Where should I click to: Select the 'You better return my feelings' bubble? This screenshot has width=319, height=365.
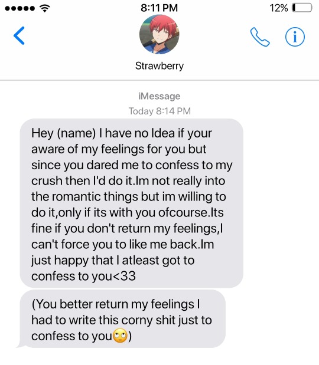pos(123,318)
